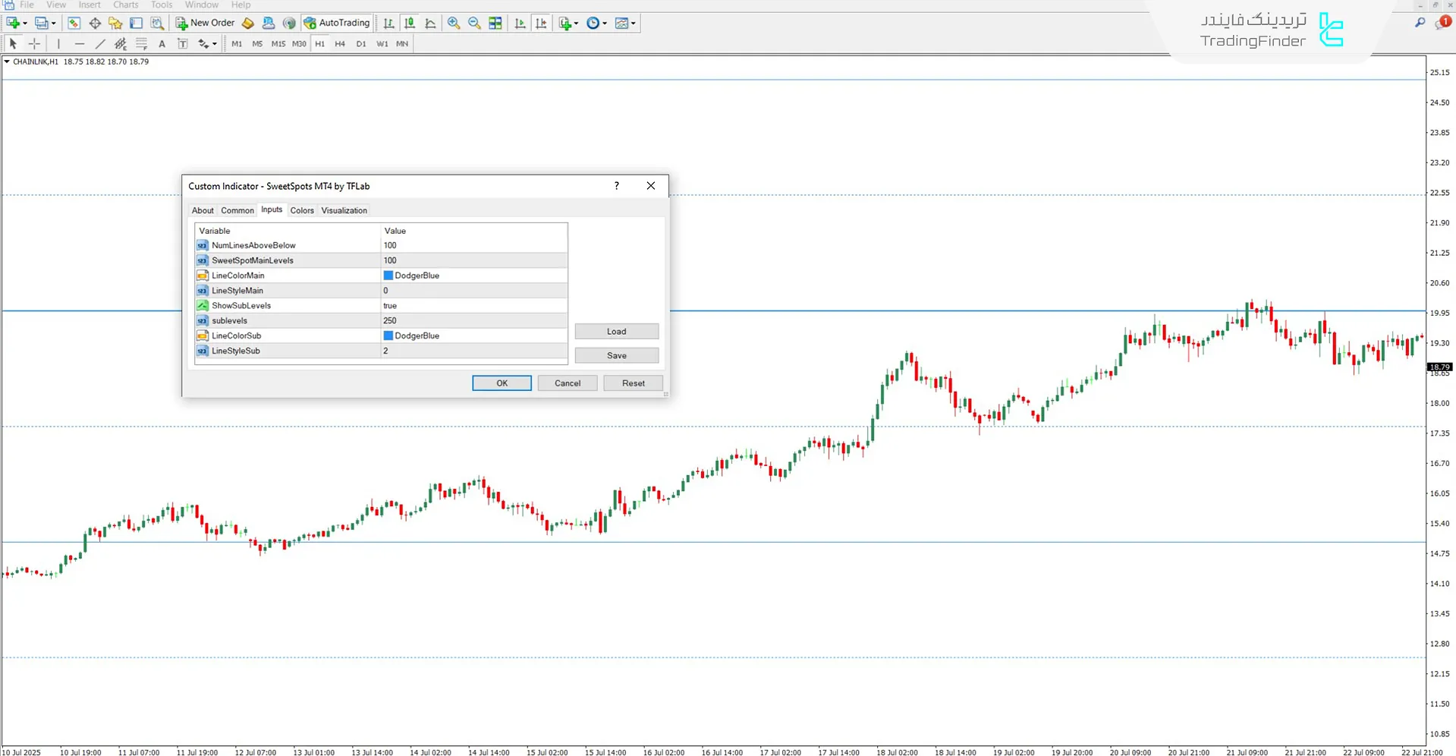Click the LineColorMain DodgerBlue swatch

pos(388,276)
